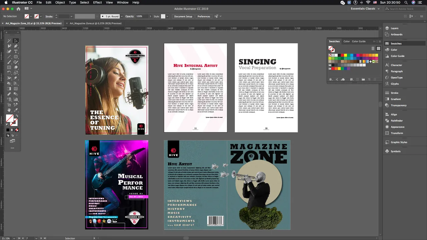This screenshot has width=427, height=240.
Task: Click Preferences button
Action: point(203,16)
